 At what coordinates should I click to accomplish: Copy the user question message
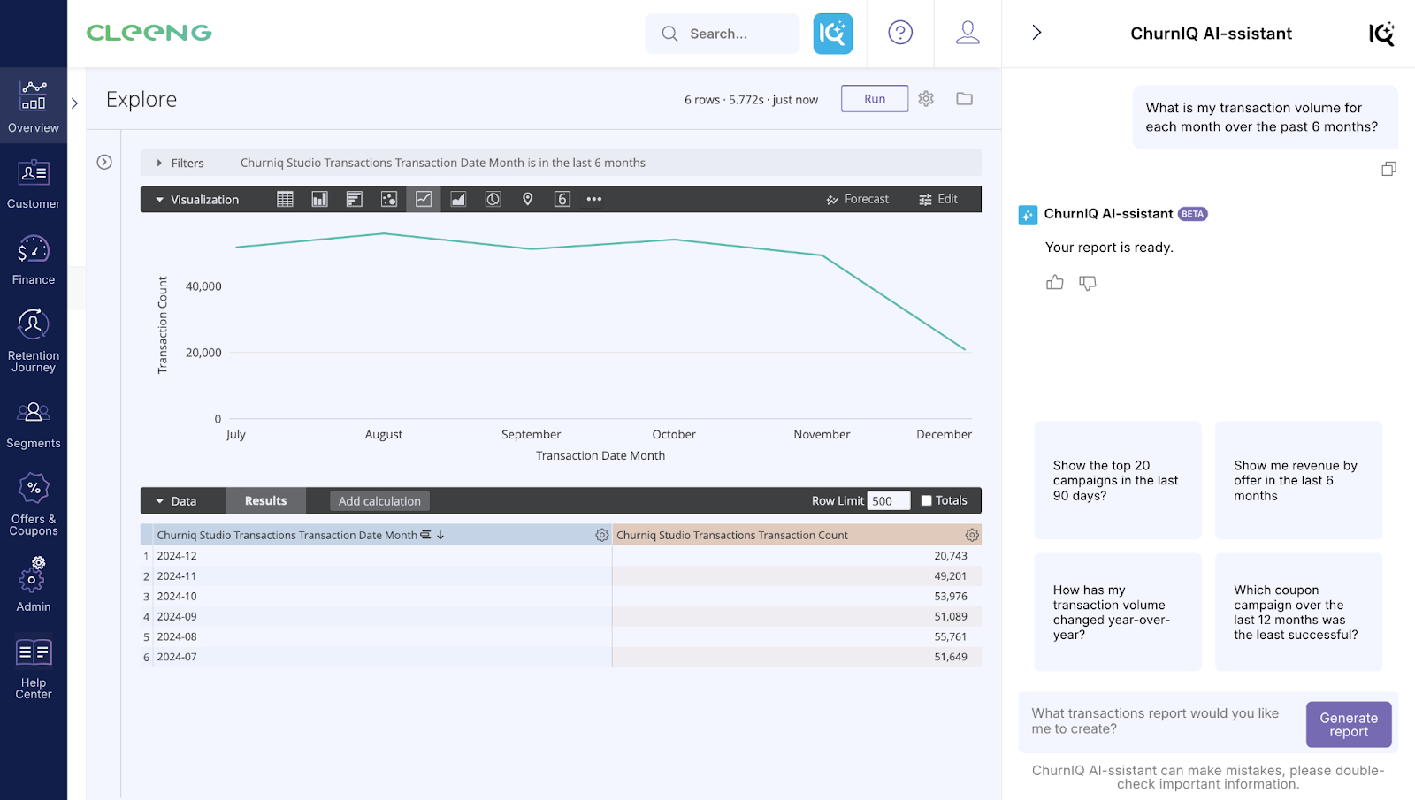1388,169
